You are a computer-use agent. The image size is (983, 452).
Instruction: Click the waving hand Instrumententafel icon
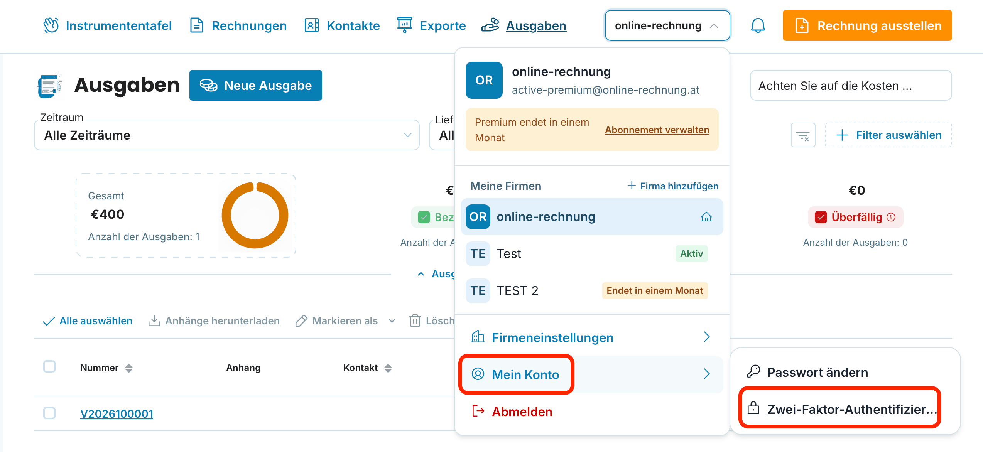pyautogui.click(x=51, y=25)
